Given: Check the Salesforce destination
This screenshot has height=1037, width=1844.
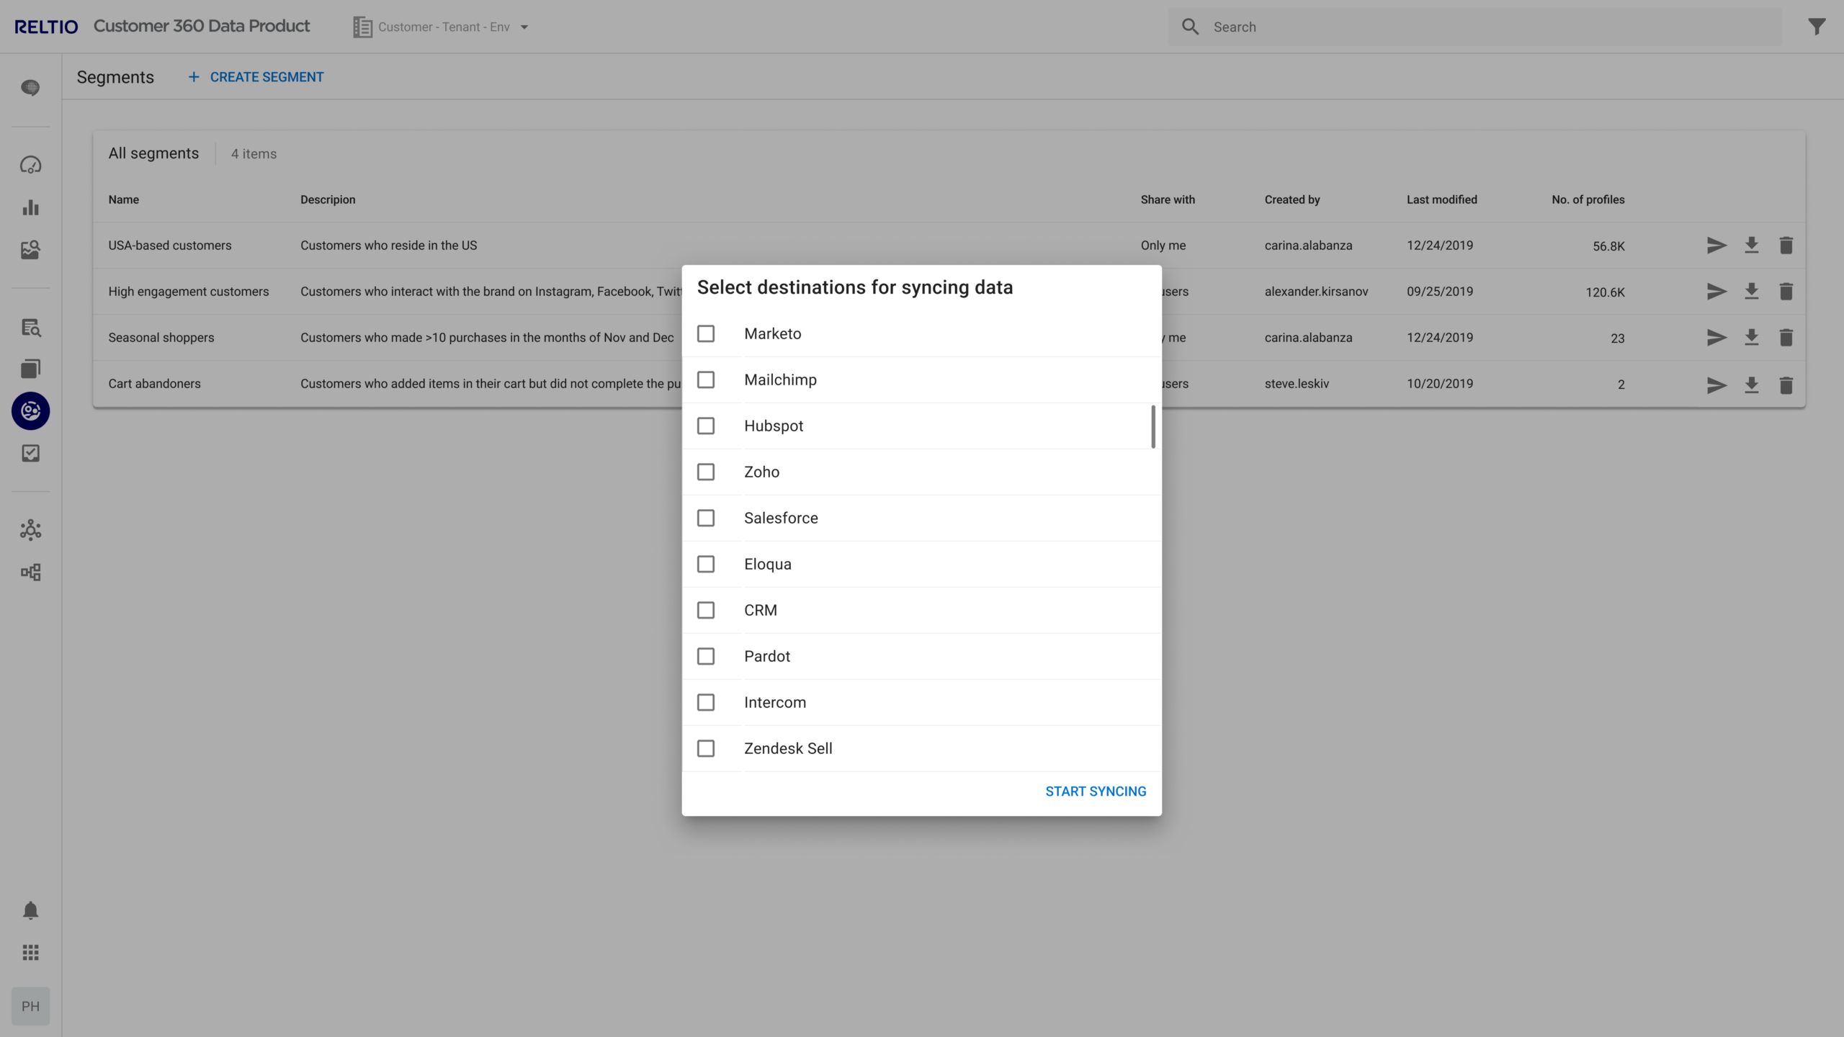Looking at the screenshot, I should 706,518.
